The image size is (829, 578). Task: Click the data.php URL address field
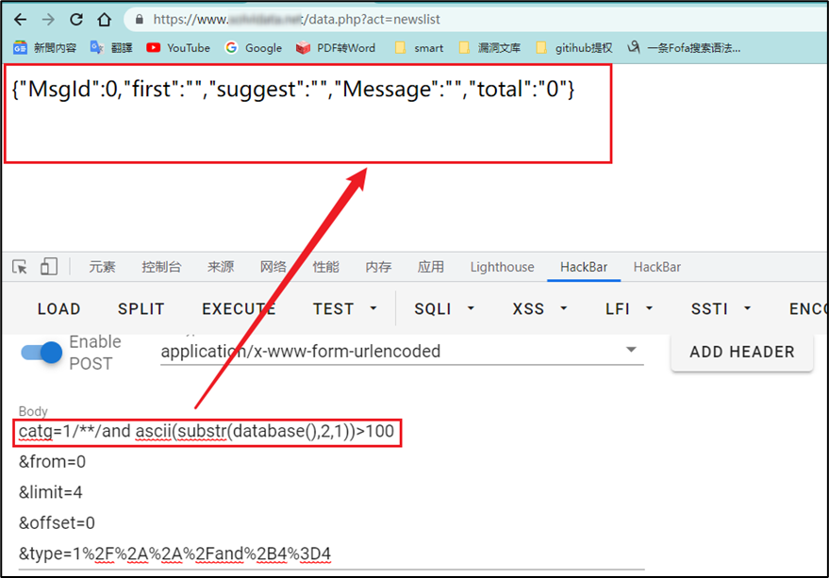click(x=476, y=20)
